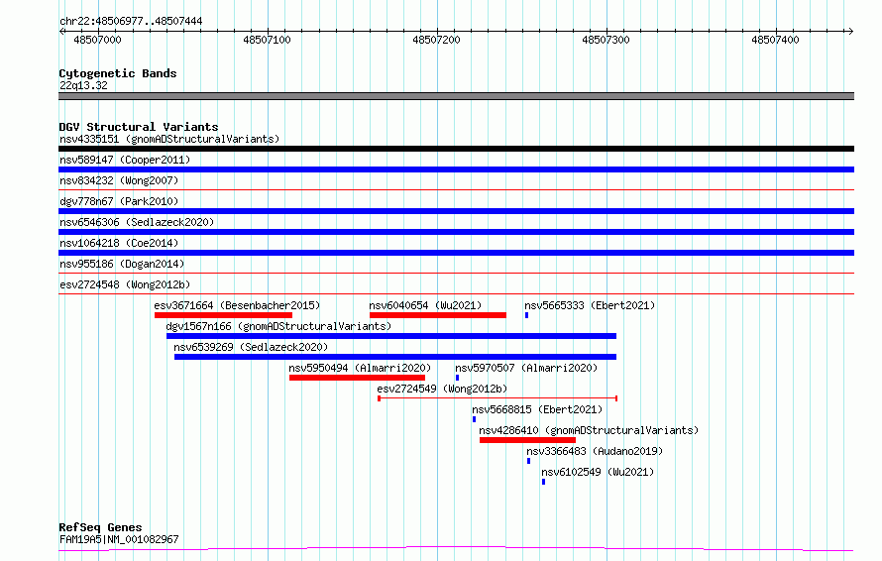Select the nsv5950494 (Almarri2020) red bar
Screen dimensions: 882x561
point(357,378)
